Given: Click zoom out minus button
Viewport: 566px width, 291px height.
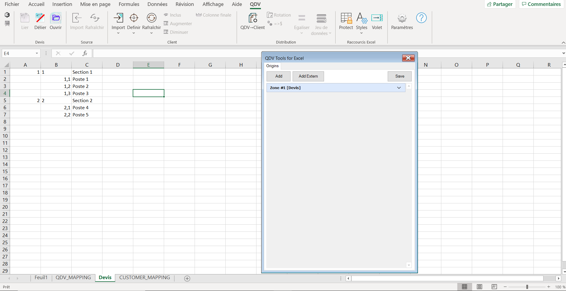Looking at the screenshot, I should click(505, 287).
